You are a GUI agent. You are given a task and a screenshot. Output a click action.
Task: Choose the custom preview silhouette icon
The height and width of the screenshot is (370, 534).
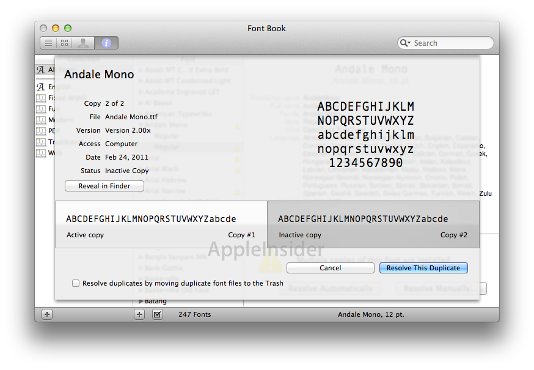point(82,43)
